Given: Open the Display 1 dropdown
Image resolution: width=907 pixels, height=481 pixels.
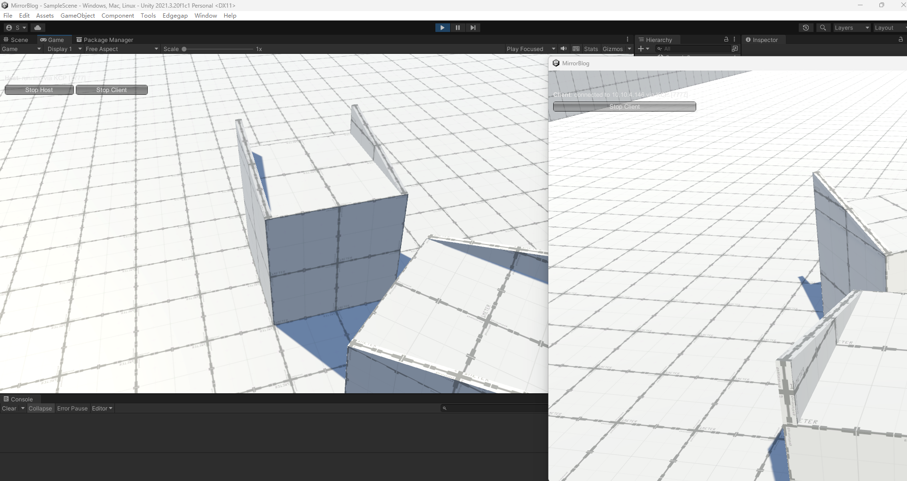Looking at the screenshot, I should click(x=64, y=49).
